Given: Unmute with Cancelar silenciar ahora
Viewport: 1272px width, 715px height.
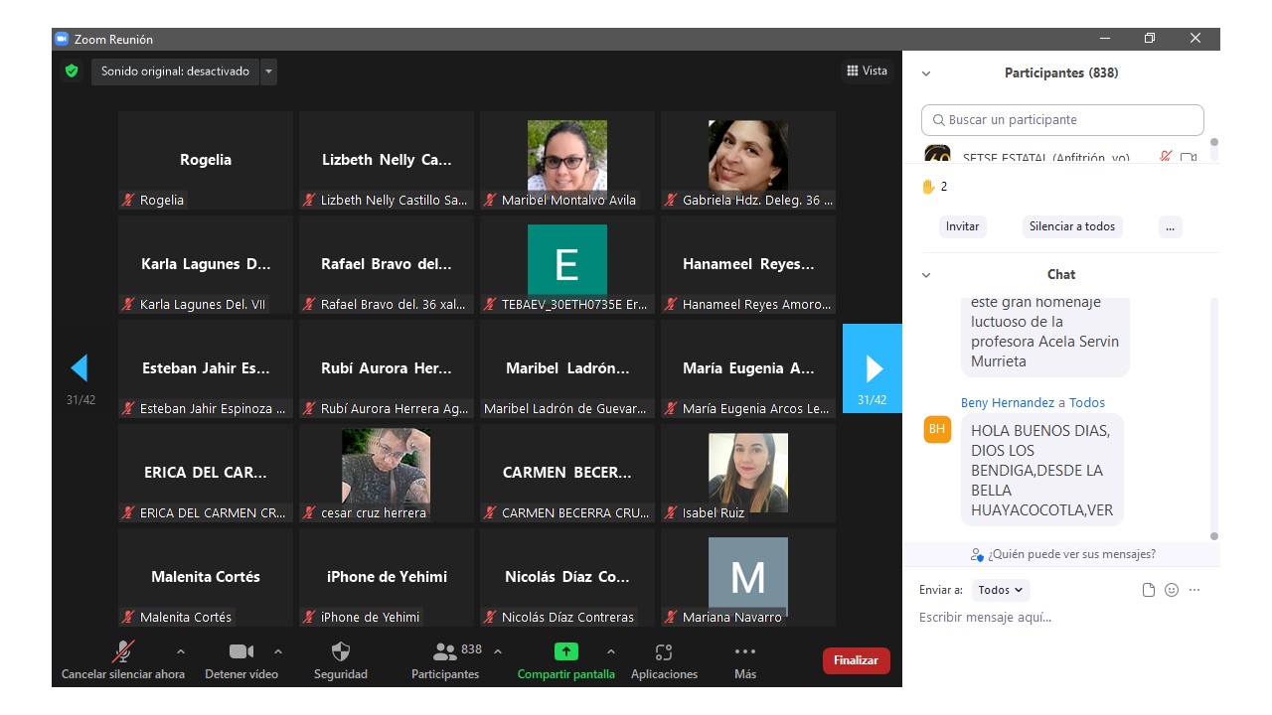Looking at the screenshot, I should pos(123,661).
